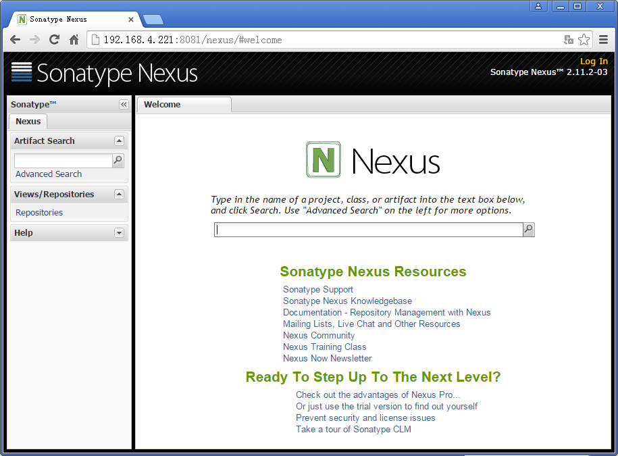Open the Nexus Now Newsletter link

[x=327, y=358]
